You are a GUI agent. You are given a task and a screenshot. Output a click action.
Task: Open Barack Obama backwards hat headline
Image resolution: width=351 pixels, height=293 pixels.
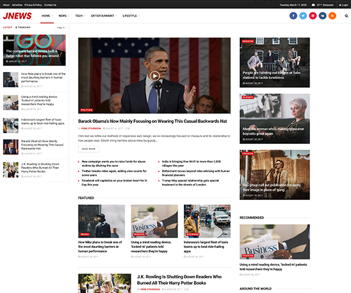pos(153,121)
